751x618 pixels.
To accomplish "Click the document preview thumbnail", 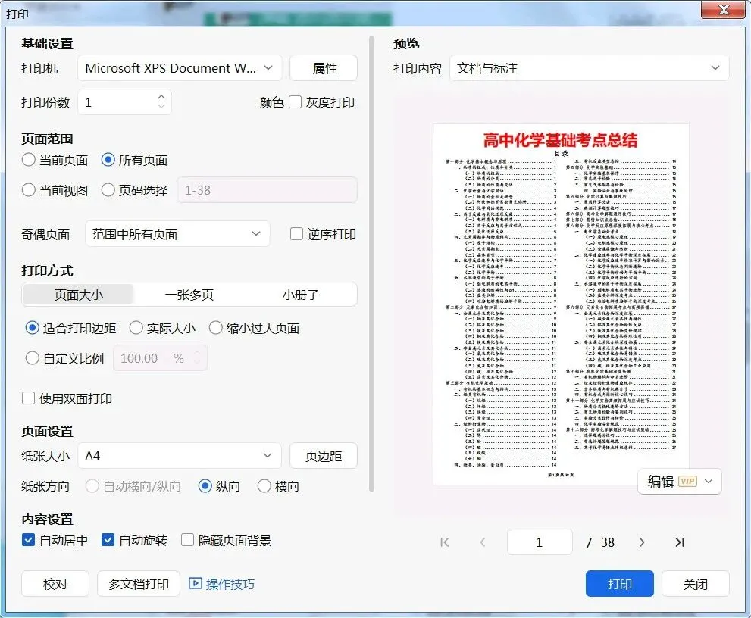I will coord(561,304).
